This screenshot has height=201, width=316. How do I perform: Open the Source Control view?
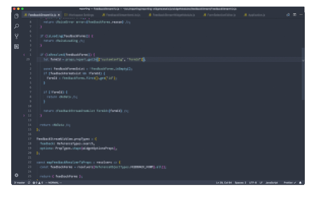pyautogui.click(x=16, y=36)
